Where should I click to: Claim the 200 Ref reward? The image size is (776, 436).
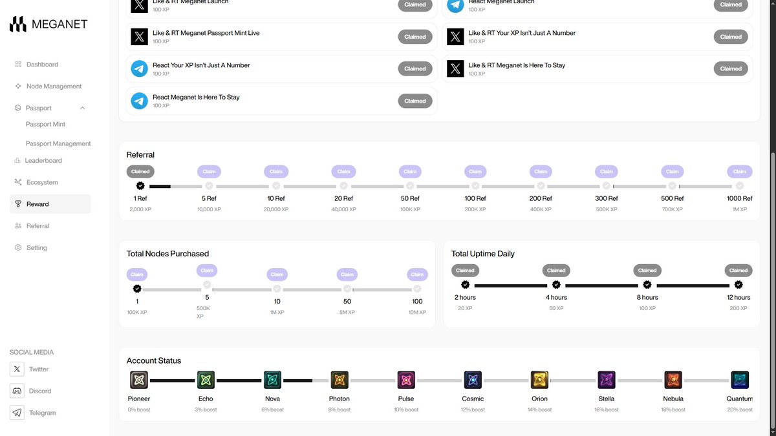(541, 172)
